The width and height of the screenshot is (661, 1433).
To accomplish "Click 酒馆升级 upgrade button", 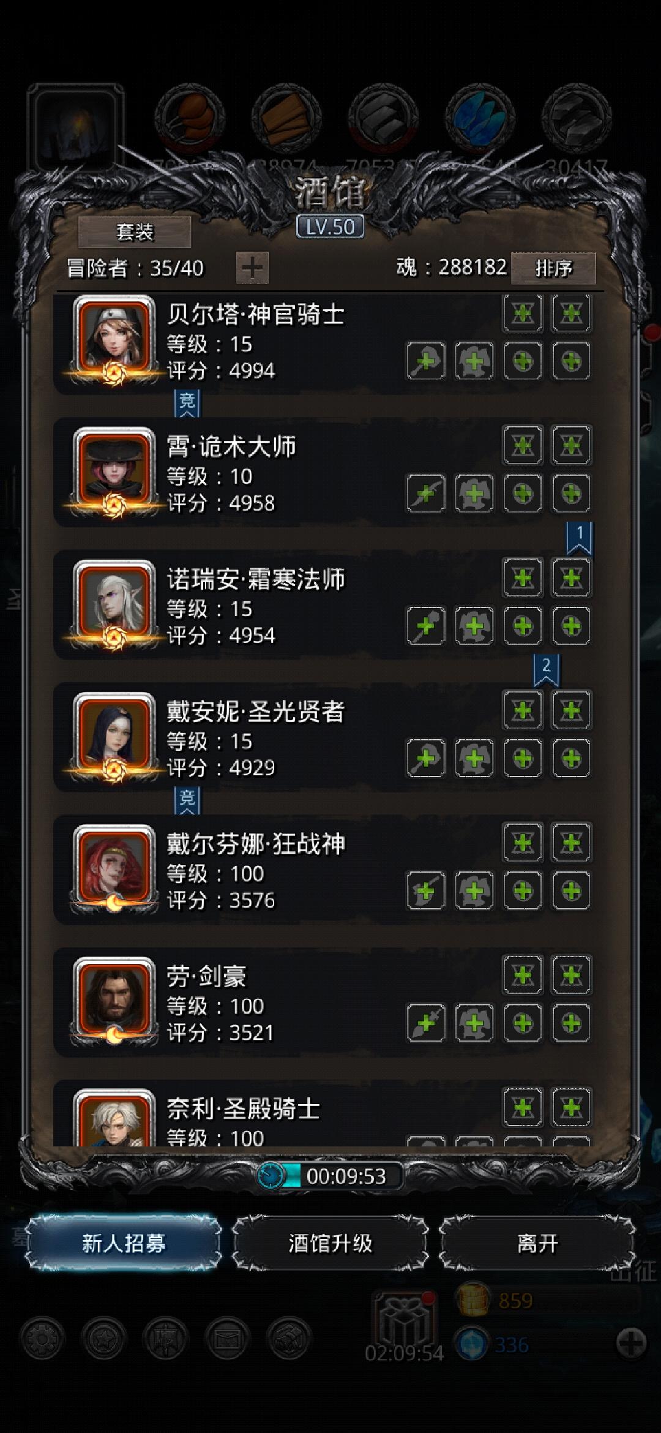I will pyautogui.click(x=330, y=1243).
